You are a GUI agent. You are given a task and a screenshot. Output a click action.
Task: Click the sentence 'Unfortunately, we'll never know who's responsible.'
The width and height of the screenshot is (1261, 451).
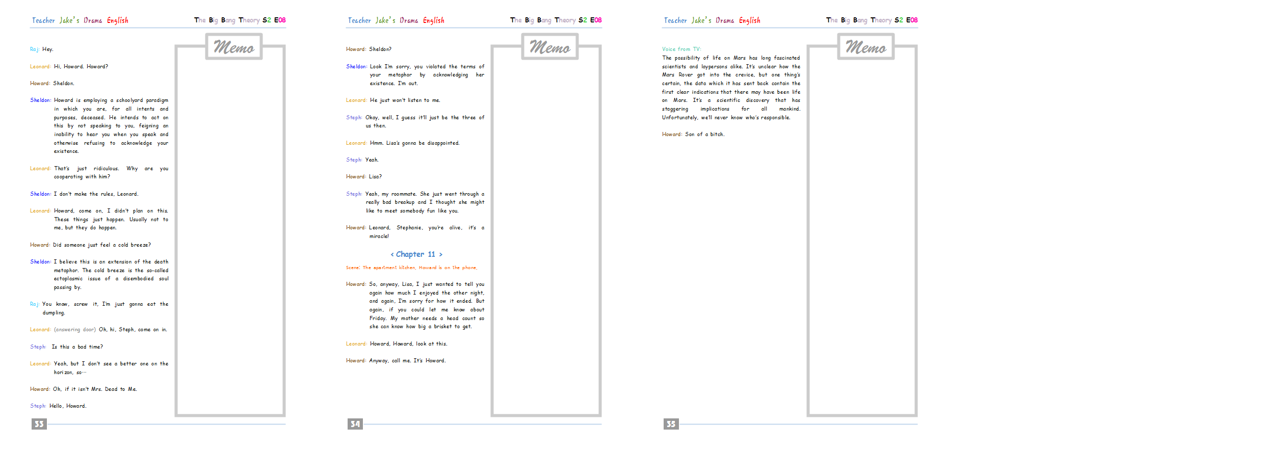pos(726,118)
